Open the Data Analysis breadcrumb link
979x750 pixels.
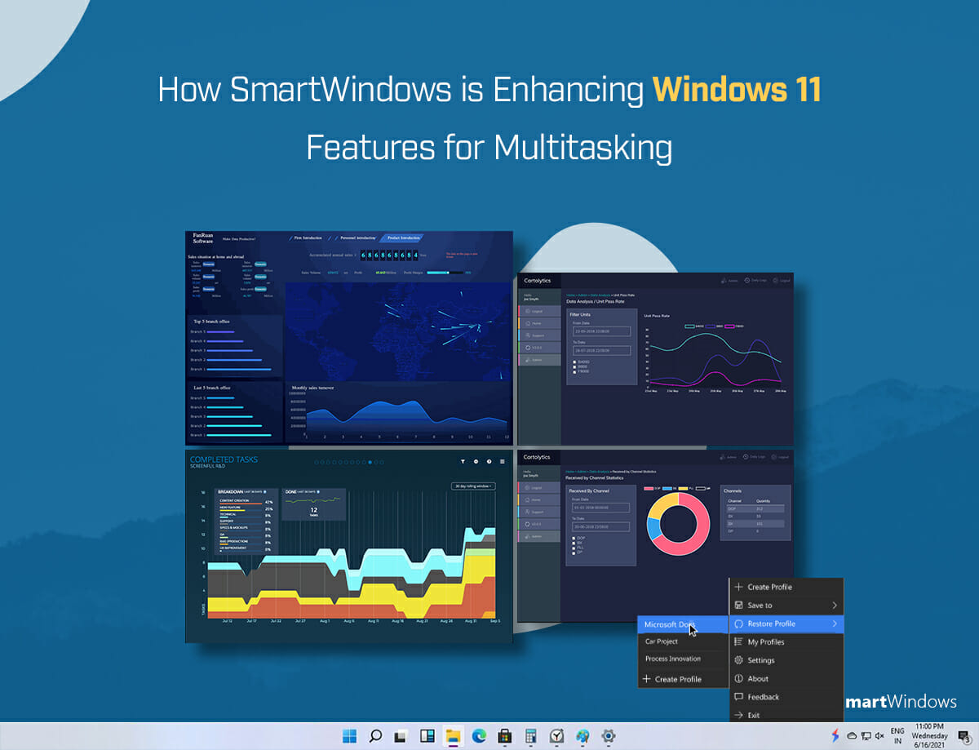pyautogui.click(x=600, y=295)
